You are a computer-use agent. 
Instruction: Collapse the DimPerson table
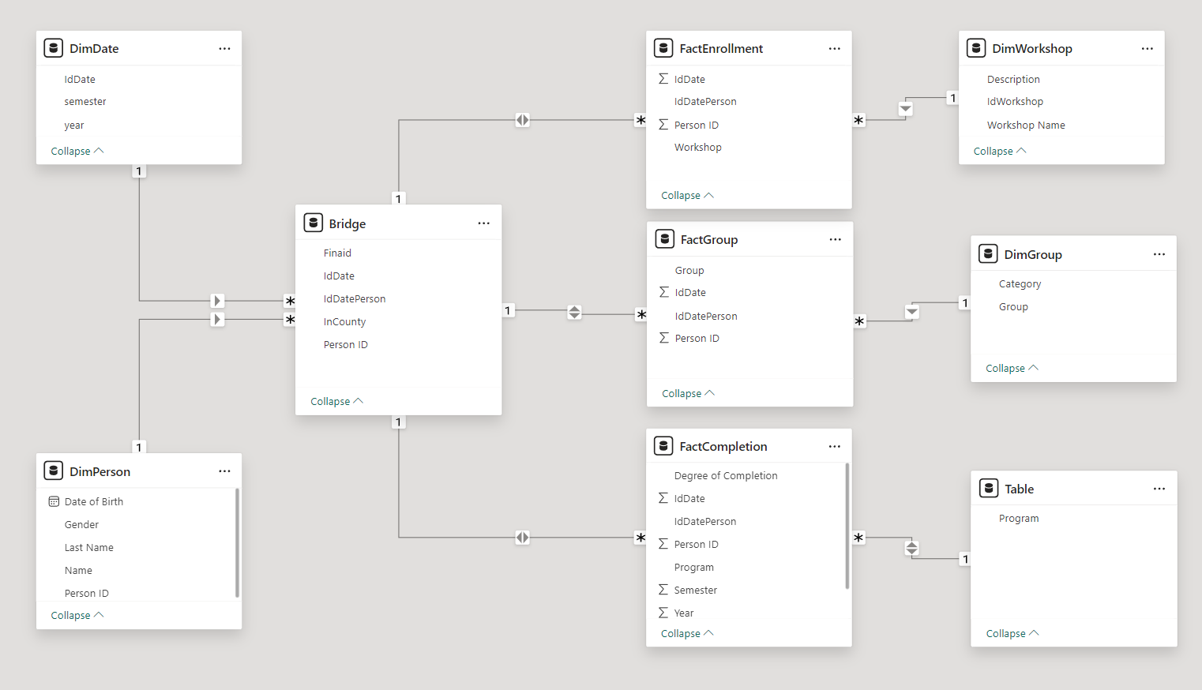click(77, 615)
